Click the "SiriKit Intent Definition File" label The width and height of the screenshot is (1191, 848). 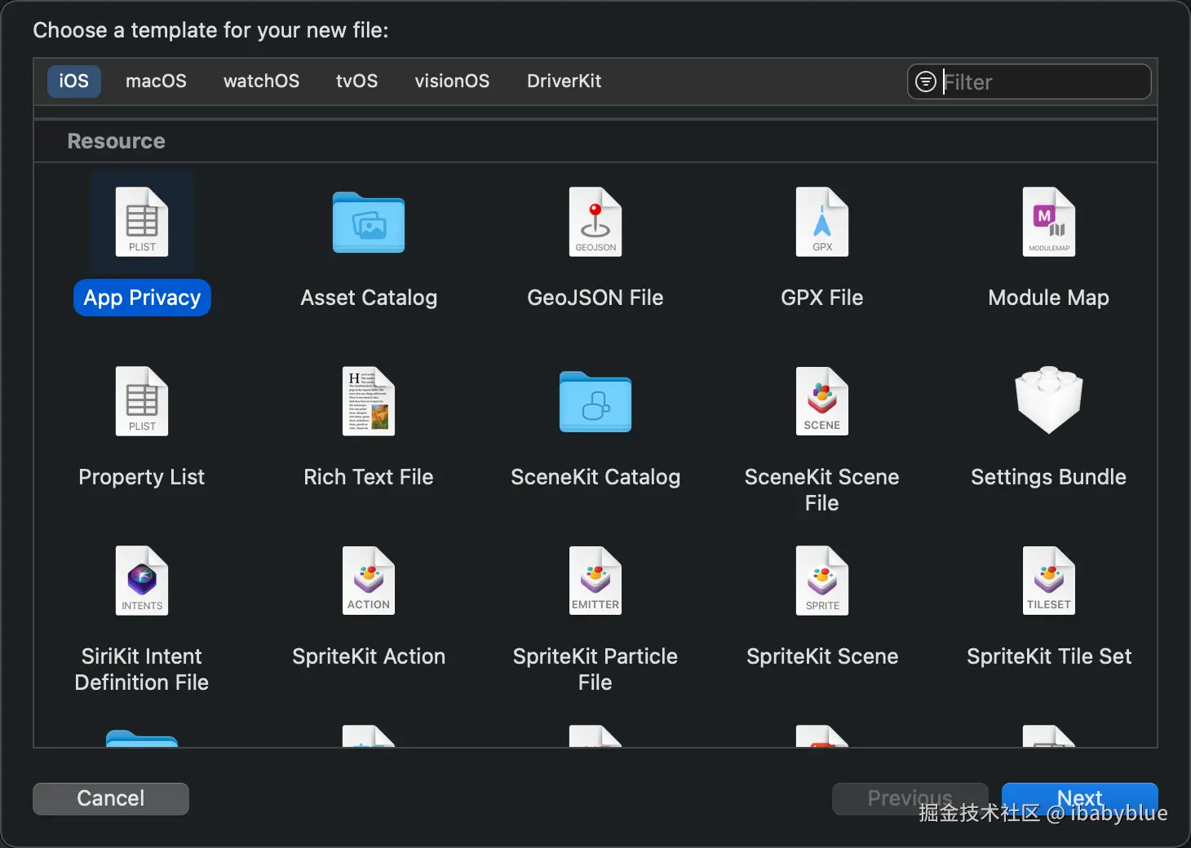pos(142,669)
